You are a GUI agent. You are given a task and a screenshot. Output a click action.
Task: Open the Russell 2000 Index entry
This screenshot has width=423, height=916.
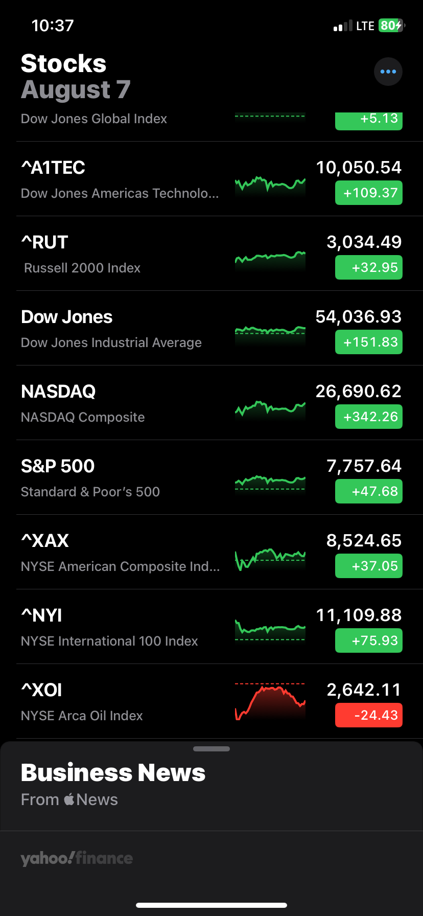pos(212,254)
